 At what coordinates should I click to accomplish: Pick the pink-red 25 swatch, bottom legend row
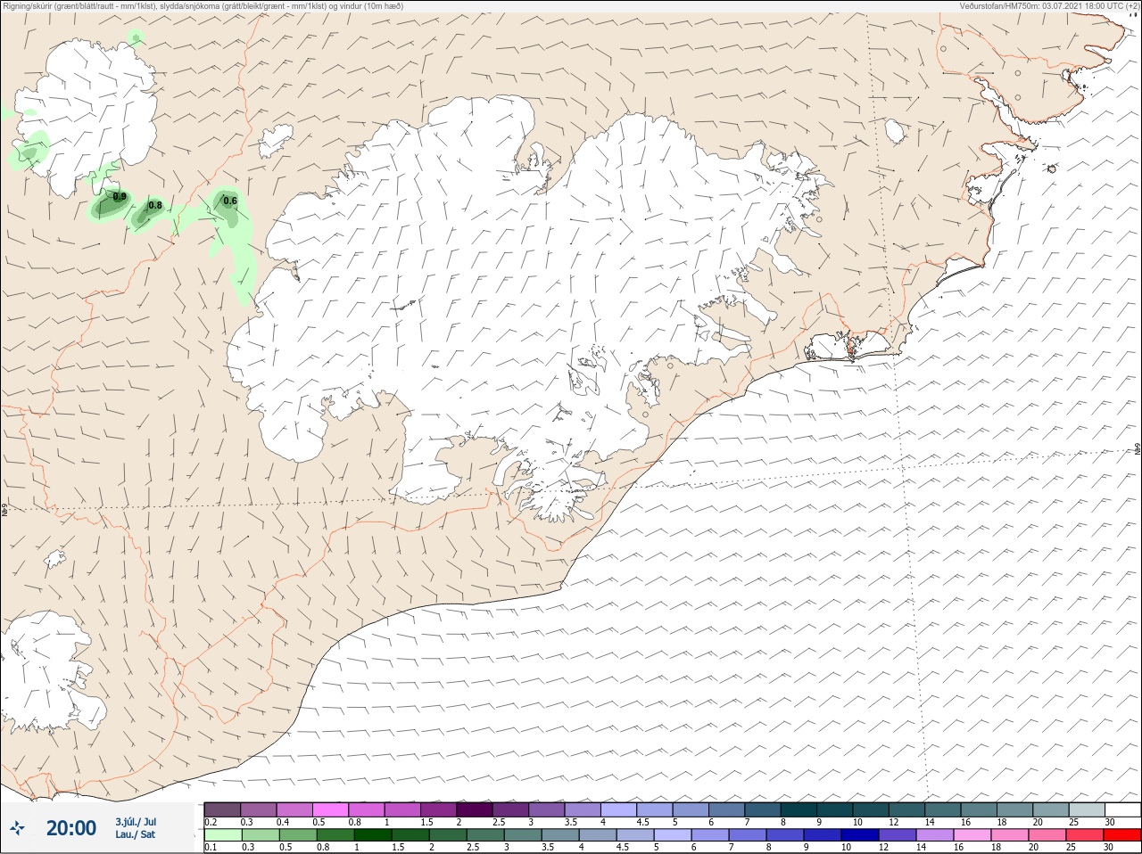point(1085,835)
